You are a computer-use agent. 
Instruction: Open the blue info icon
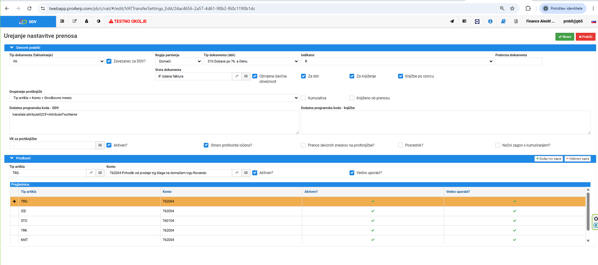[x=490, y=21]
